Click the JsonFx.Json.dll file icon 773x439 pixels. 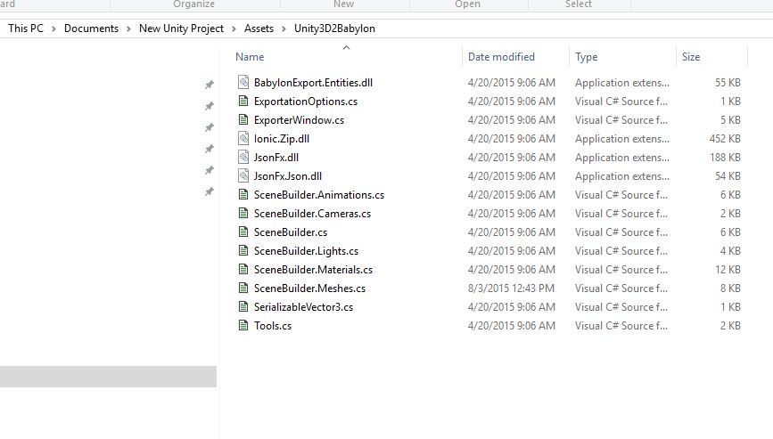click(x=243, y=175)
